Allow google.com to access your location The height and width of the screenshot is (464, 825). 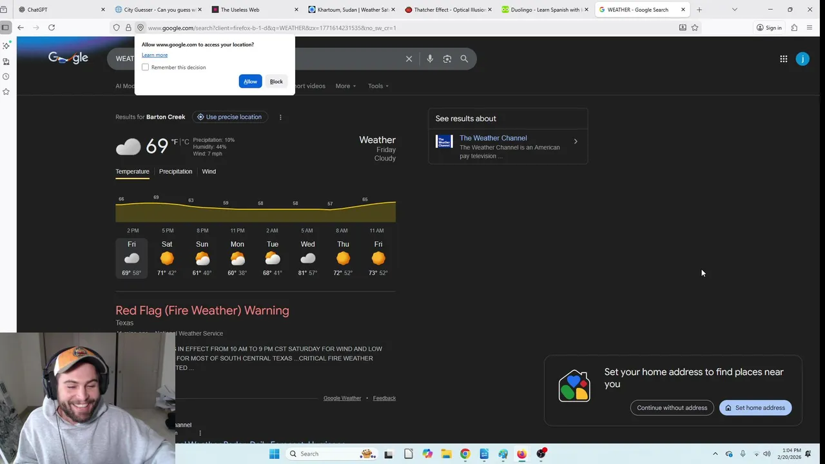[x=250, y=81]
